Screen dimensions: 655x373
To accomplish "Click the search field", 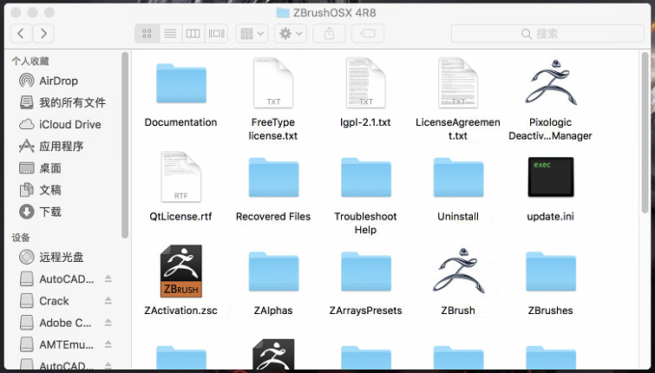I will tap(547, 34).
